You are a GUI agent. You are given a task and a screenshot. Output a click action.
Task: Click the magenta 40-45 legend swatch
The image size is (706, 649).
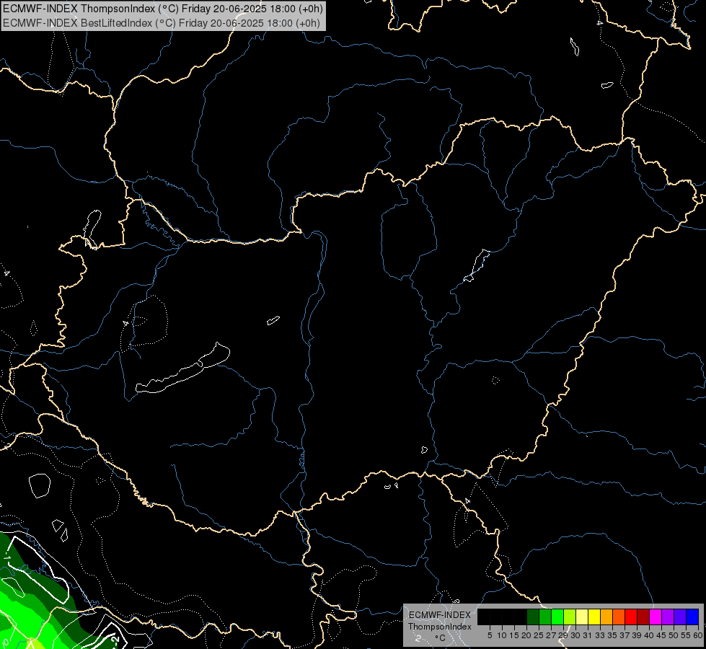tap(656, 617)
